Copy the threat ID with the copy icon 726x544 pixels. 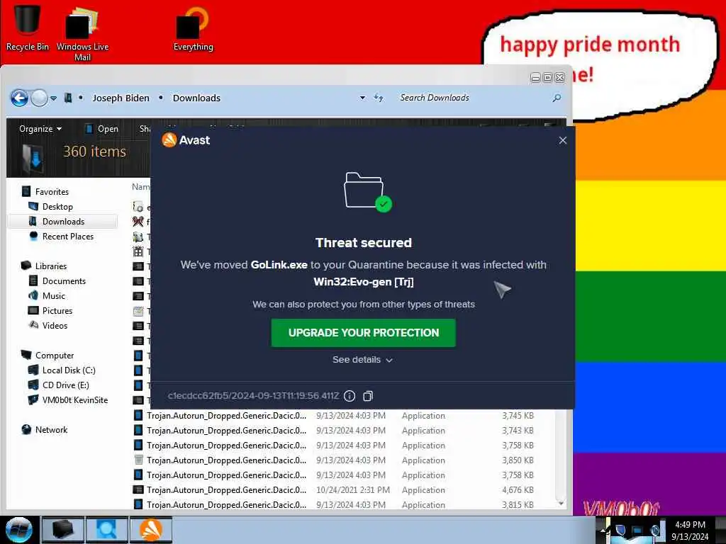(368, 396)
